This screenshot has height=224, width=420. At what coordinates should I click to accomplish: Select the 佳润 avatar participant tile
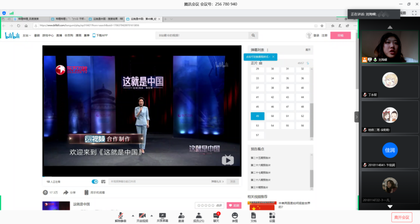coord(390,152)
